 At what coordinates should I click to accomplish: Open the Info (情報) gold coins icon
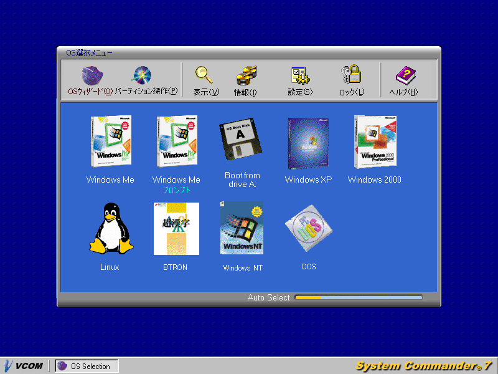pos(247,75)
